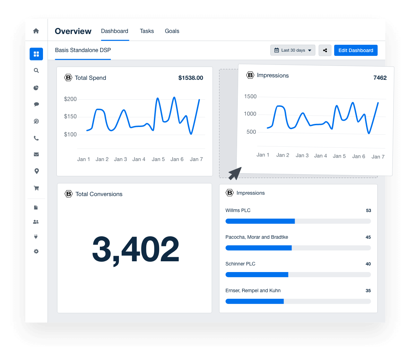Click the home icon in the sidebar

[x=36, y=31]
